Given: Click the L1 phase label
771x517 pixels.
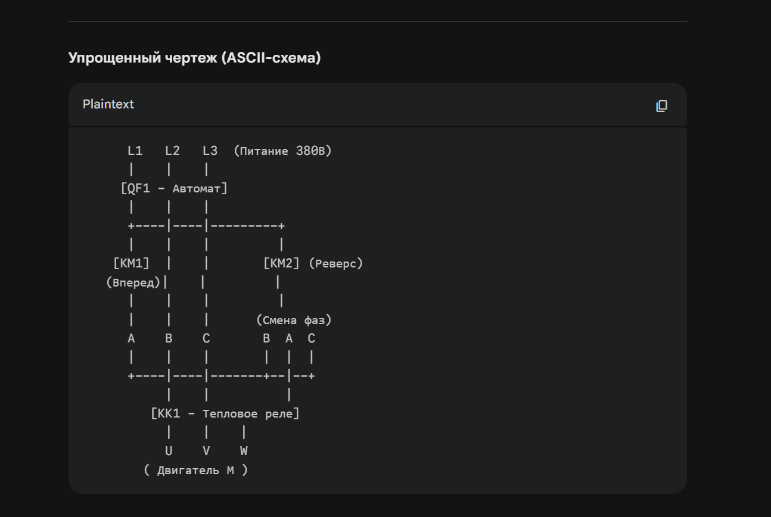Looking at the screenshot, I should click(135, 151).
